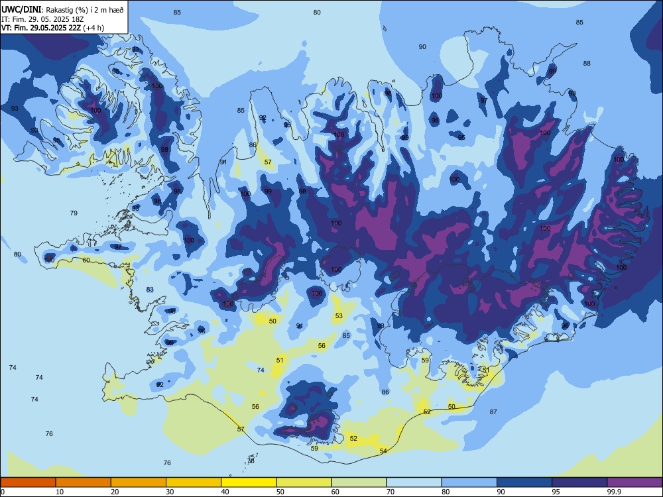Choose the medium blue 90–95 legend swatch
The image size is (663, 497).
point(524,482)
